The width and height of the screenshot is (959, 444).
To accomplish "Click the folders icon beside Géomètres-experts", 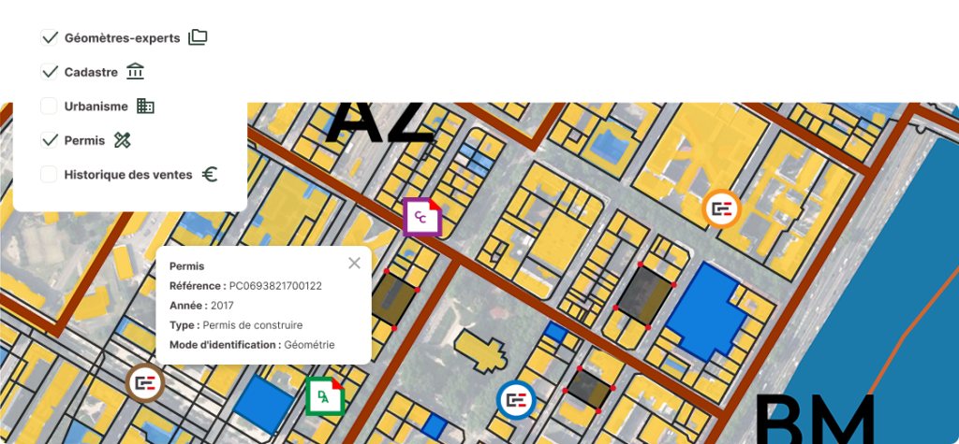I will [198, 37].
